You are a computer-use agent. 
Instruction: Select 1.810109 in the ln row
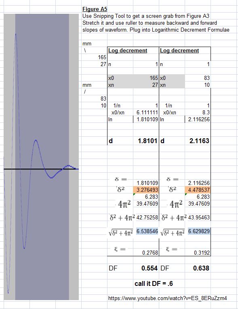coord(147,119)
